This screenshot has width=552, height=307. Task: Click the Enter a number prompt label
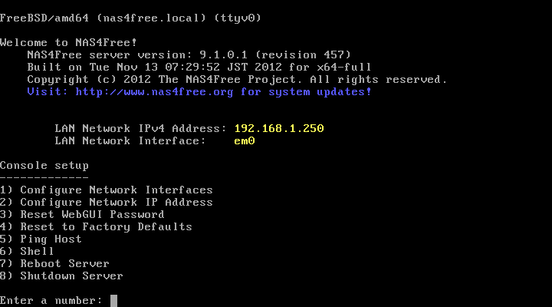pos(51,301)
